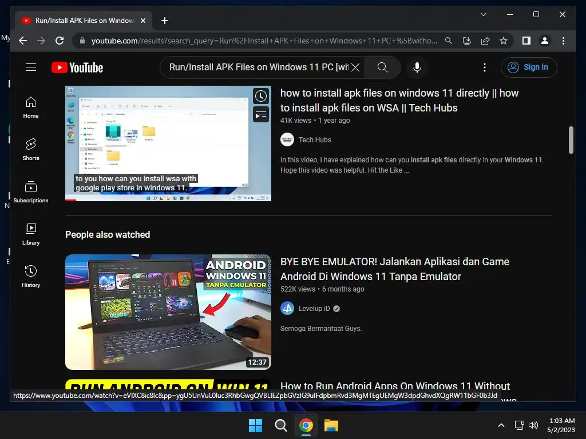Open Home in the YouTube sidebar
The height and width of the screenshot is (439, 586).
tap(31, 107)
